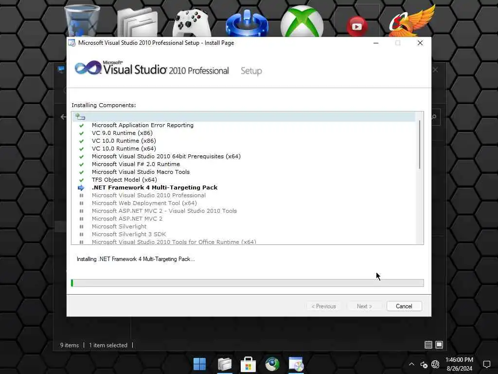Screen dimensions: 498x374
Task: Click the Visual Studio infinity logo
Action: pos(88,68)
